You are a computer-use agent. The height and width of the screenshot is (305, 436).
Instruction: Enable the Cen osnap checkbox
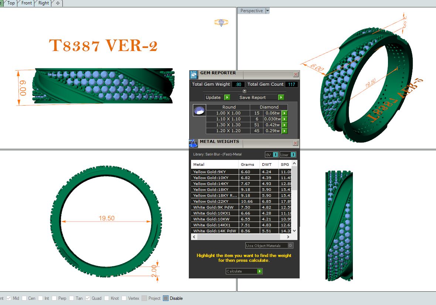click(24, 298)
